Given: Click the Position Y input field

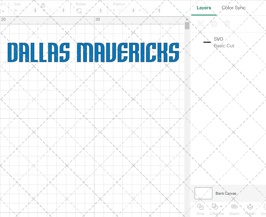Looking at the screenshot, I should pyautogui.click(x=150, y=11).
